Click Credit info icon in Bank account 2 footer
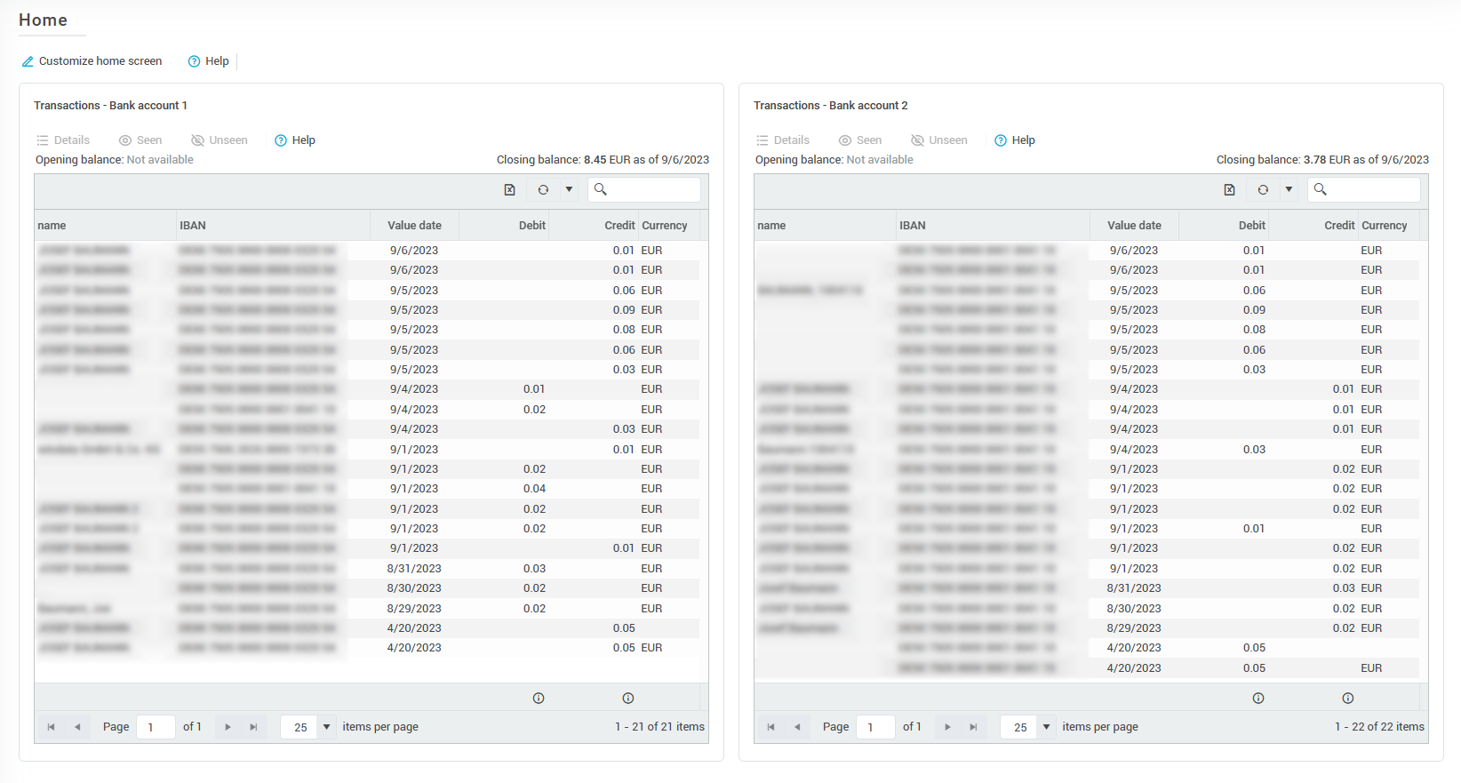1461x783 pixels. (x=1348, y=699)
